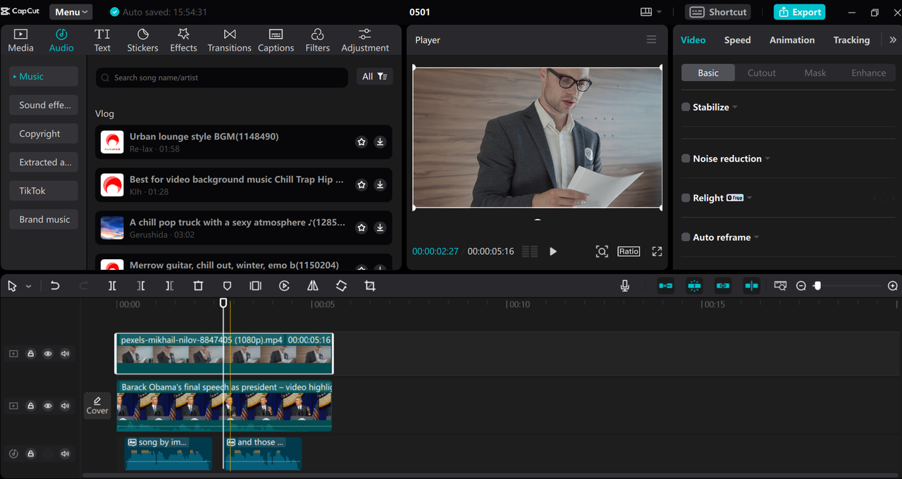This screenshot has width=902, height=479.
Task: Click the Rotate clip icon
Action: tap(341, 286)
